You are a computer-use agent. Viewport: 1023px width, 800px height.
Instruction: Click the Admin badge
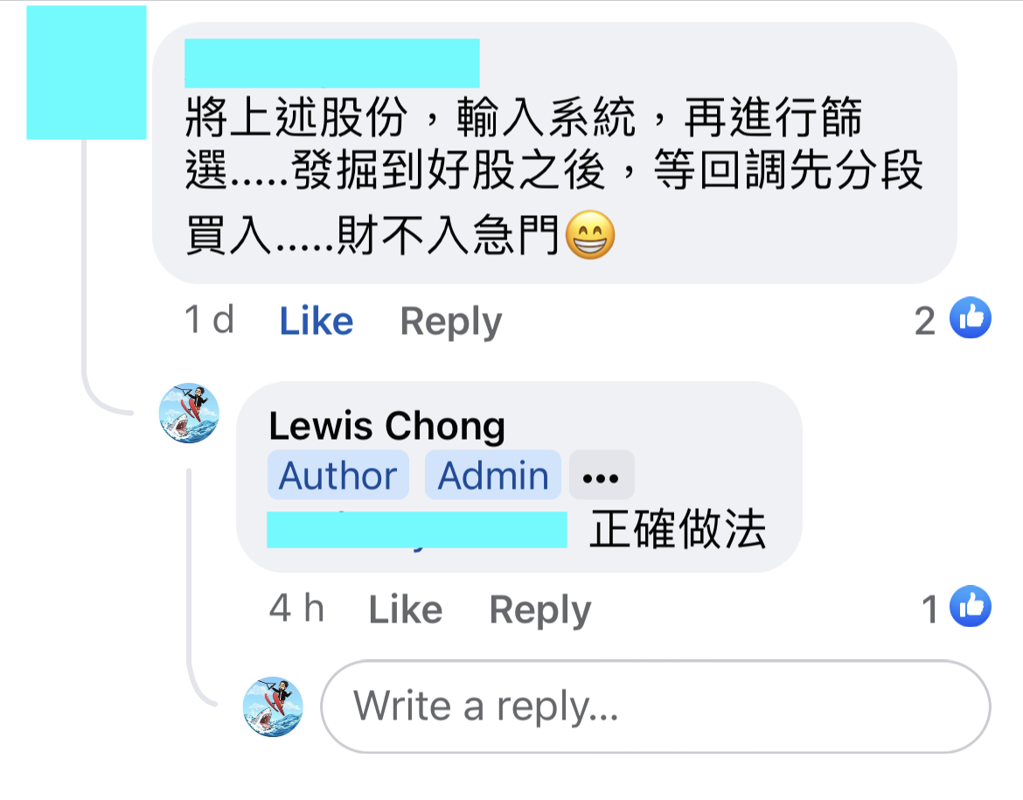492,475
